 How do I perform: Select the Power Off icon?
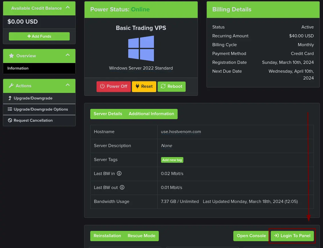(x=103, y=86)
